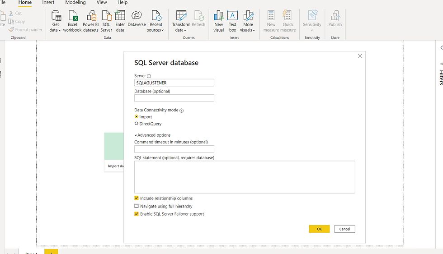Image resolution: width=443 pixels, height=254 pixels.
Task: Click the Enter data icon
Action: (x=120, y=21)
